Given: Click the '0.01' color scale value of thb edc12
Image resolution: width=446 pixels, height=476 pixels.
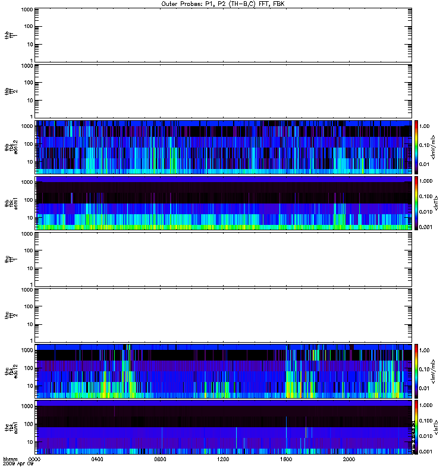Looking at the screenshot, I should pos(425,164).
